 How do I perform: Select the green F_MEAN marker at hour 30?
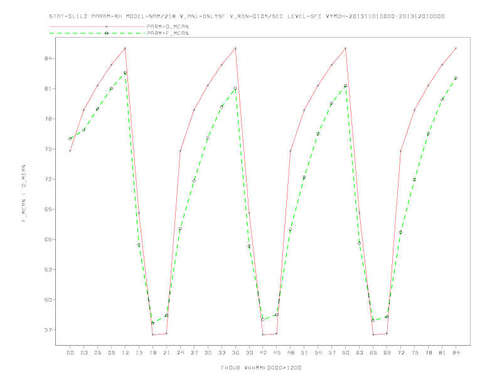(x=208, y=138)
